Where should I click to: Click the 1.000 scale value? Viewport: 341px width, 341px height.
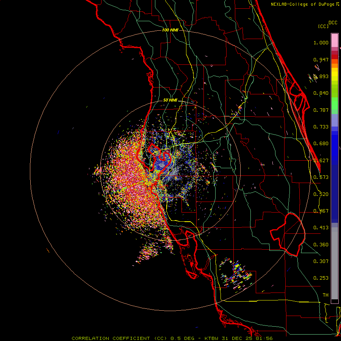321,42
